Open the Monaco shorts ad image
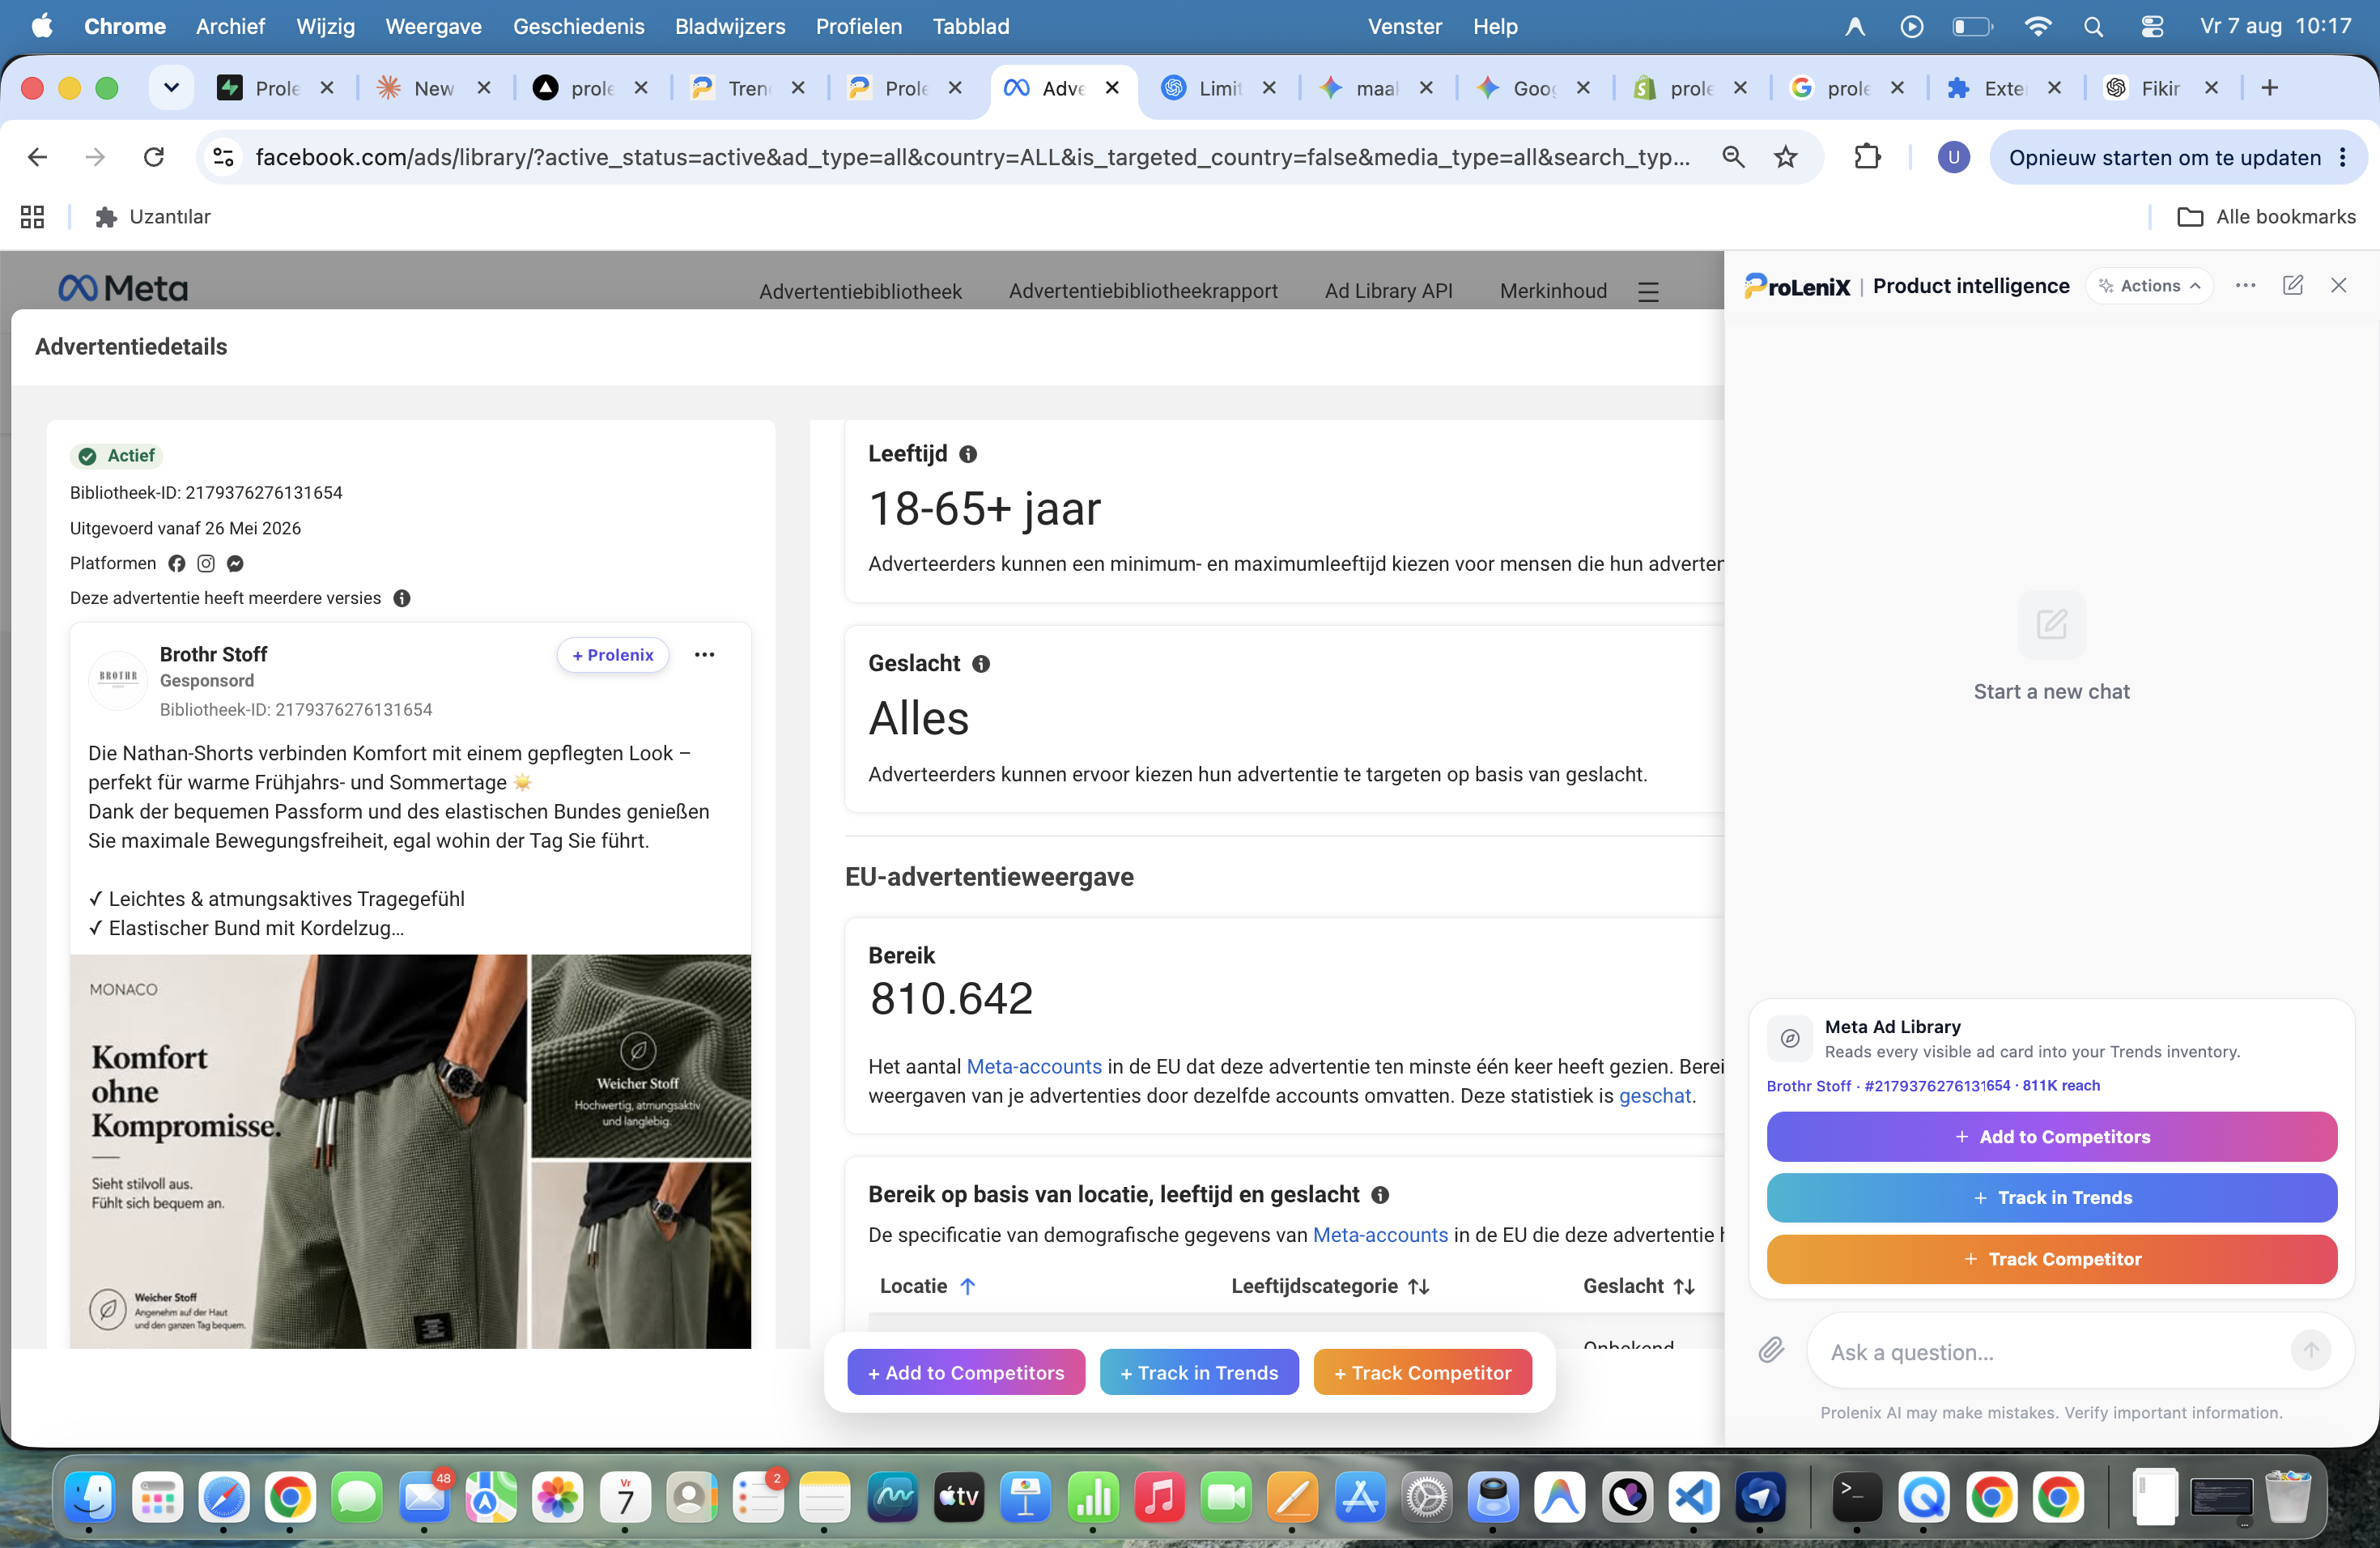2380x1548 pixels. click(x=410, y=1151)
